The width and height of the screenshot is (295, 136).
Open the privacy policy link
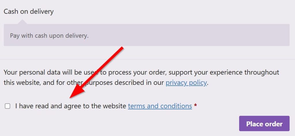click(186, 83)
